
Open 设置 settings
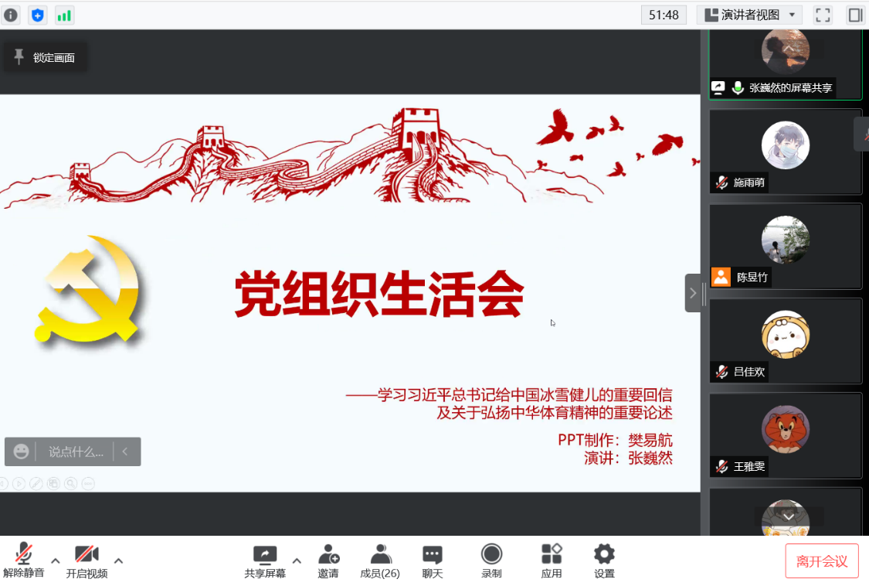pos(604,561)
